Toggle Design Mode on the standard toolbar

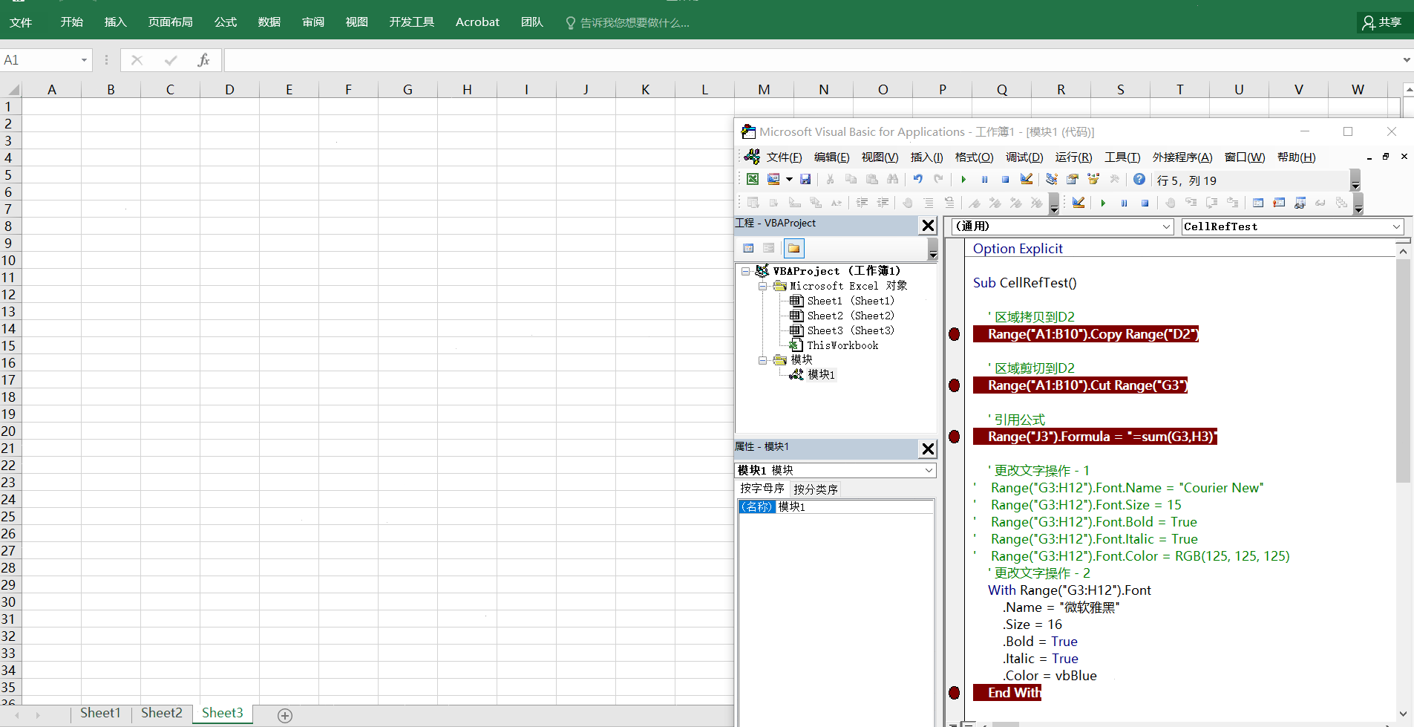click(x=1027, y=179)
